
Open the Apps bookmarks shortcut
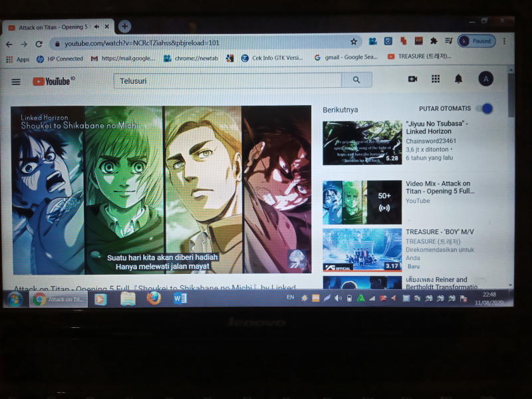(18, 59)
